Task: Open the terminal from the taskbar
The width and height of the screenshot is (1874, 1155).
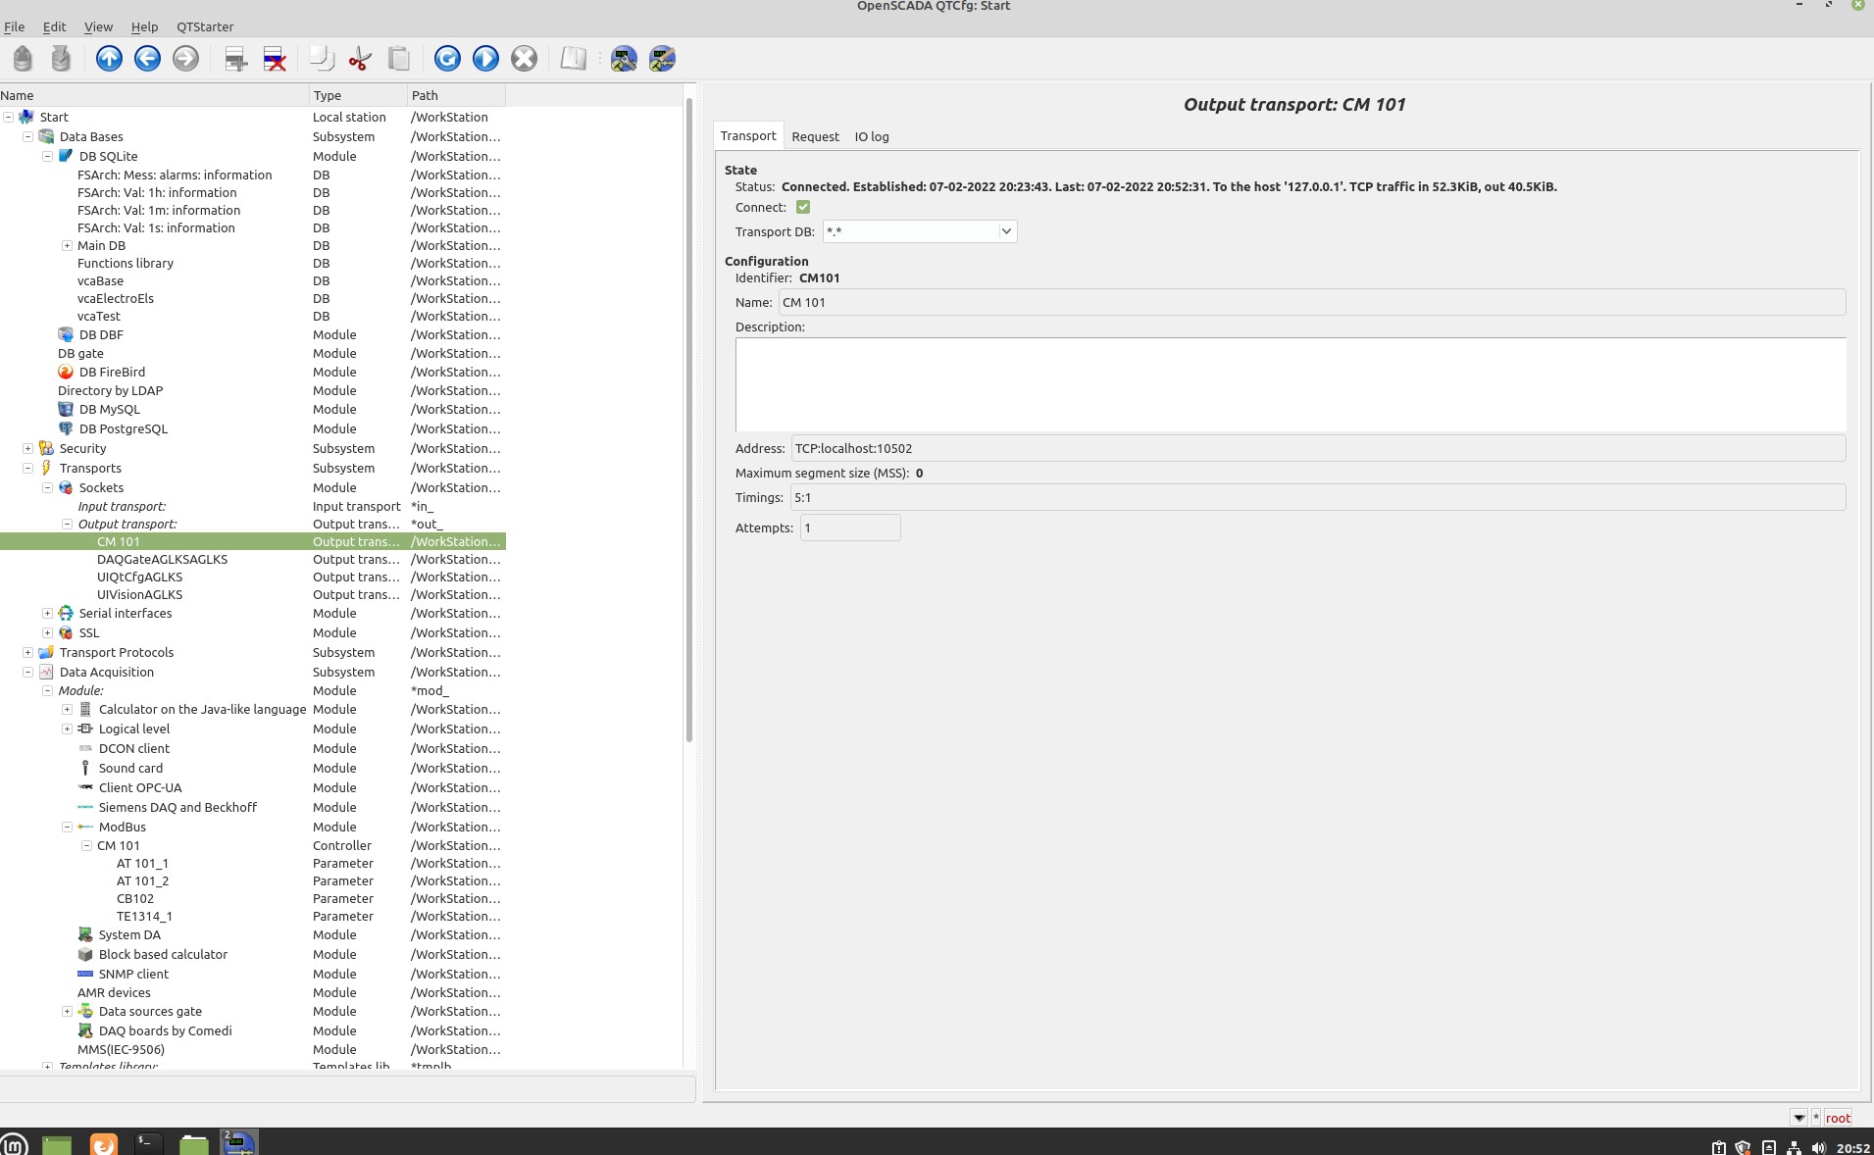Action: 147,1142
